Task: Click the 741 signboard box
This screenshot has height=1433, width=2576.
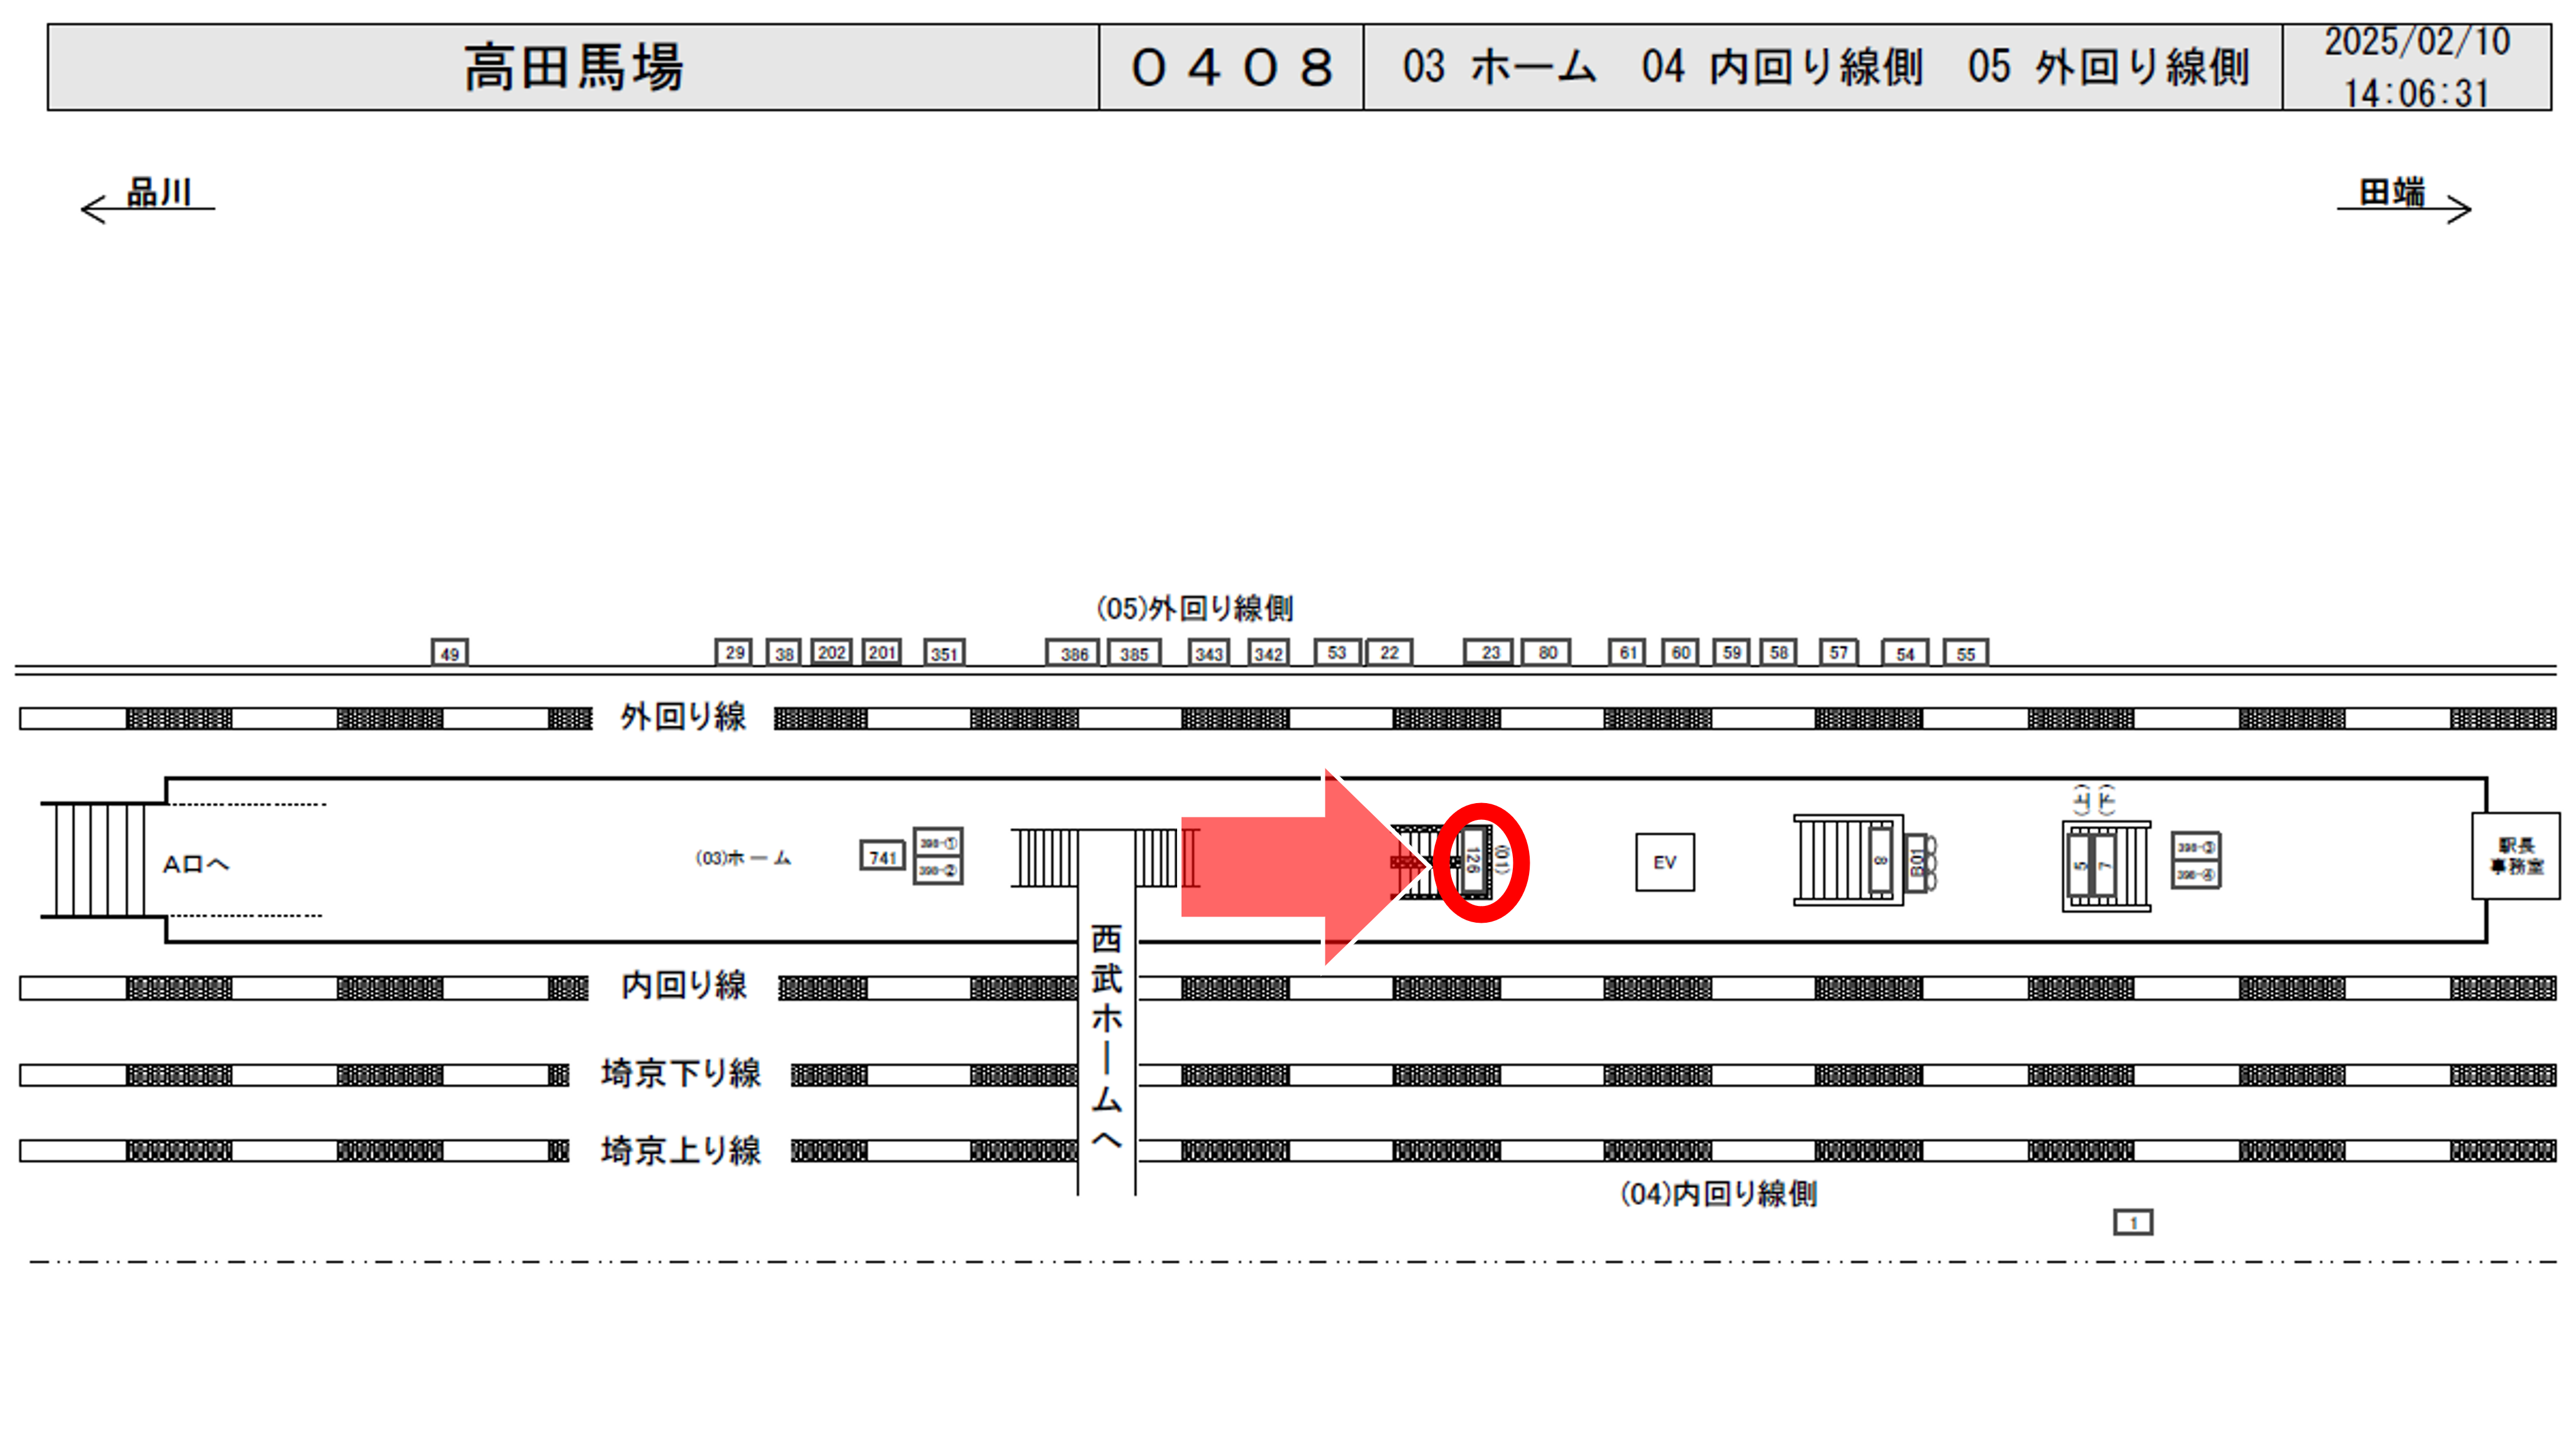Action: pos(882,857)
